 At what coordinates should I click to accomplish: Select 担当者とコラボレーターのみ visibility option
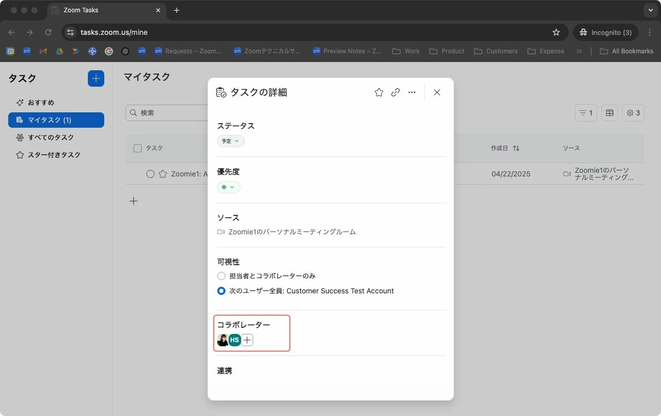point(221,276)
